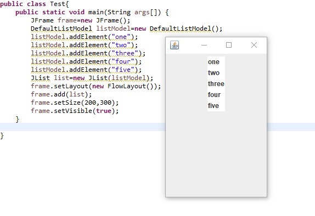Click the "JFrame frame=new JFrame();" line
Image resolution: width=315 pixels, height=216 pixels.
[80, 20]
